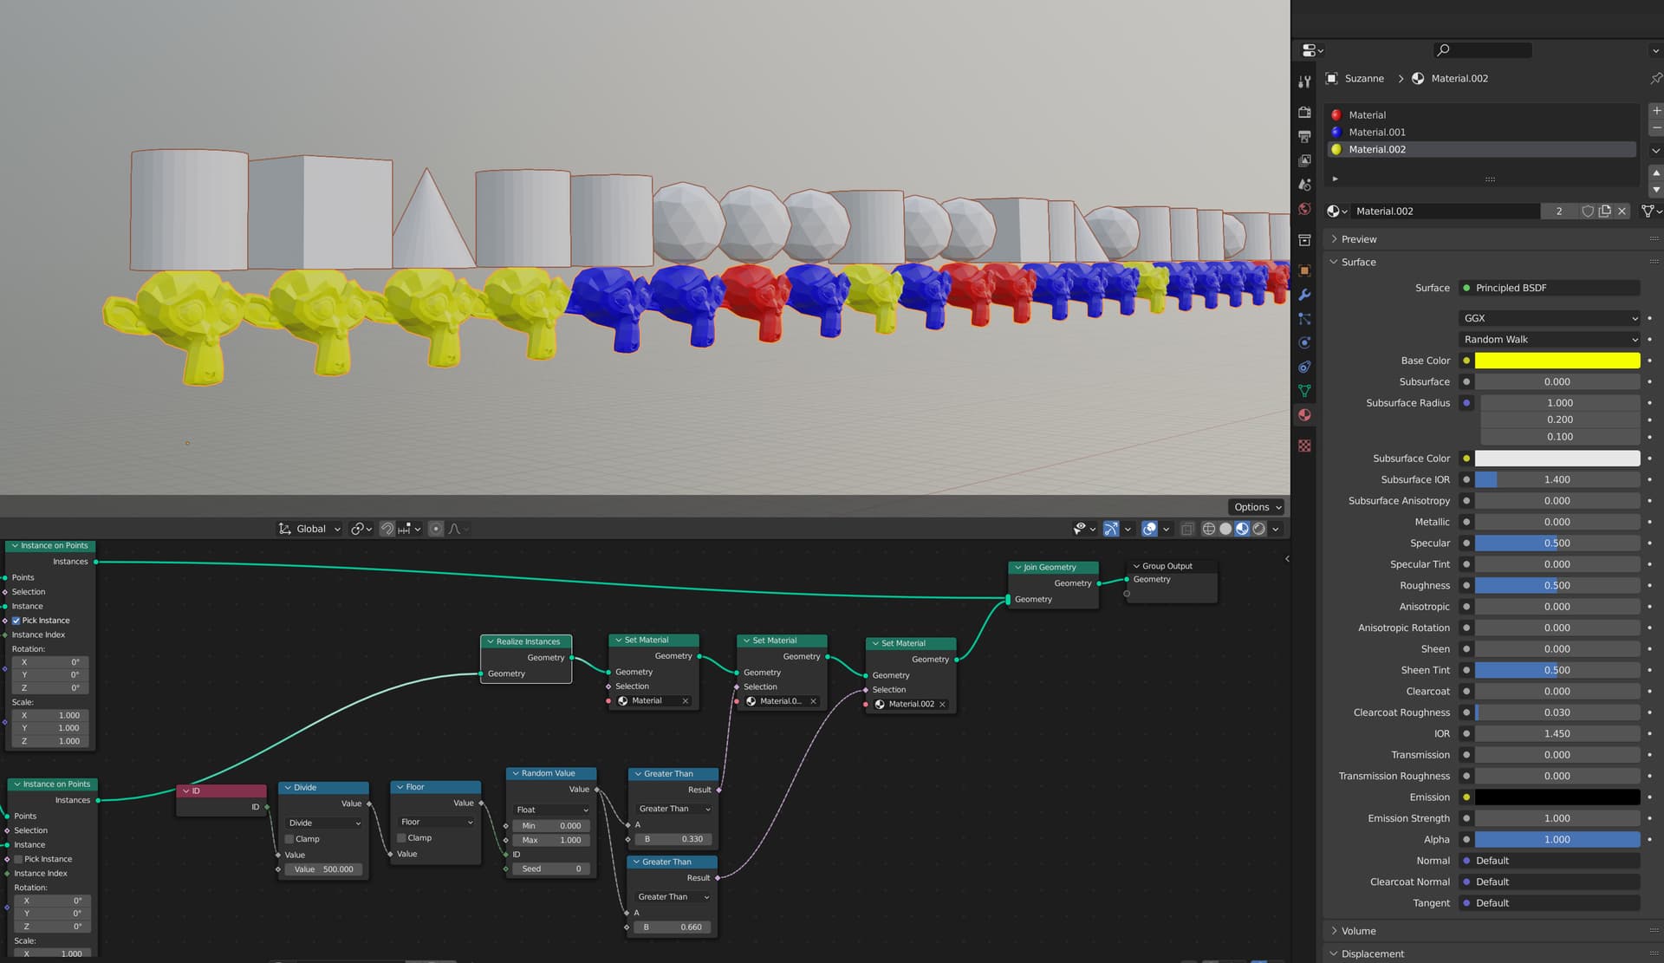Select the Texture properties tab
Image resolution: width=1664 pixels, height=963 pixels.
click(x=1304, y=445)
